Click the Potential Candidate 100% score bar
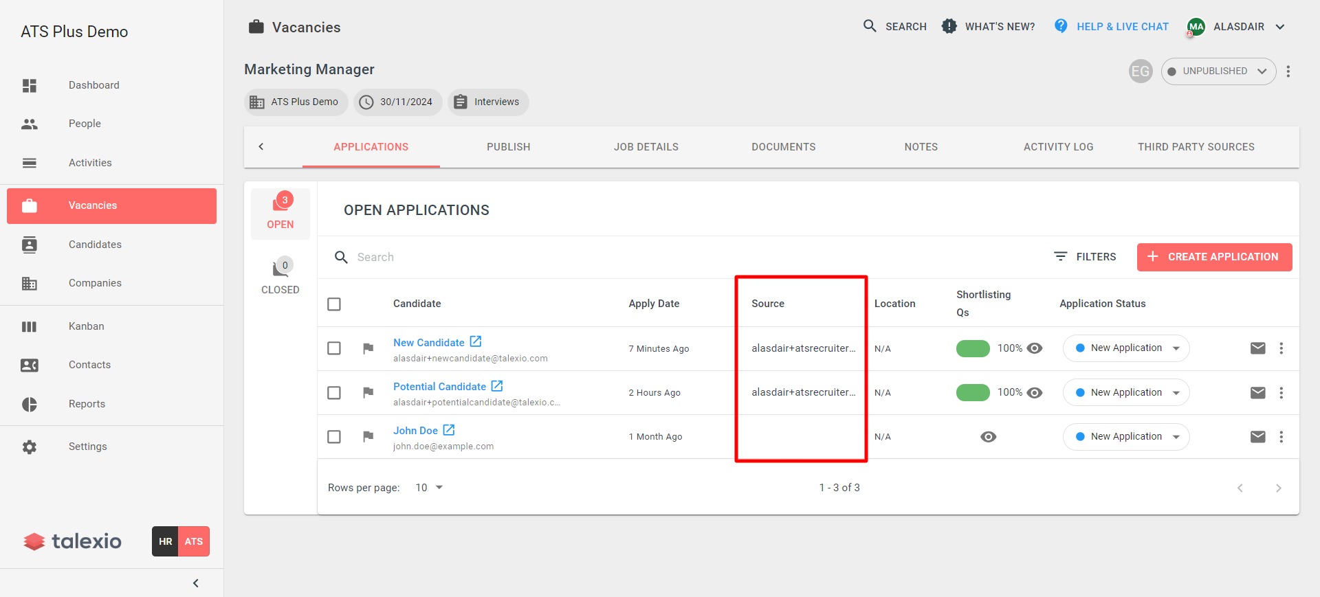 point(973,392)
